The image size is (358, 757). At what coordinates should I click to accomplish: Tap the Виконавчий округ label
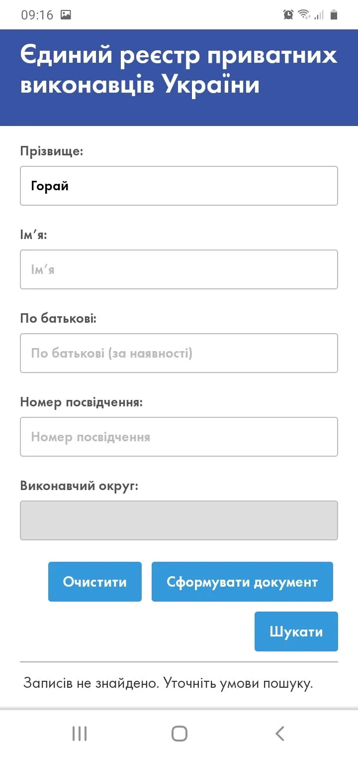[79, 486]
